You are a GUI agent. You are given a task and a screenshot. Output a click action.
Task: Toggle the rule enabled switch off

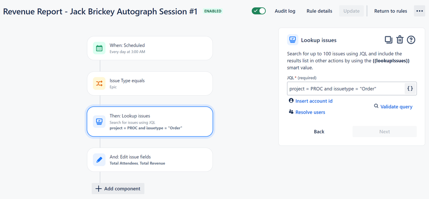[x=259, y=11]
